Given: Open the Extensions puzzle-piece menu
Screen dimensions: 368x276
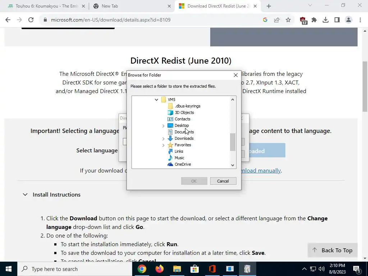Looking at the screenshot, I should [314, 20].
